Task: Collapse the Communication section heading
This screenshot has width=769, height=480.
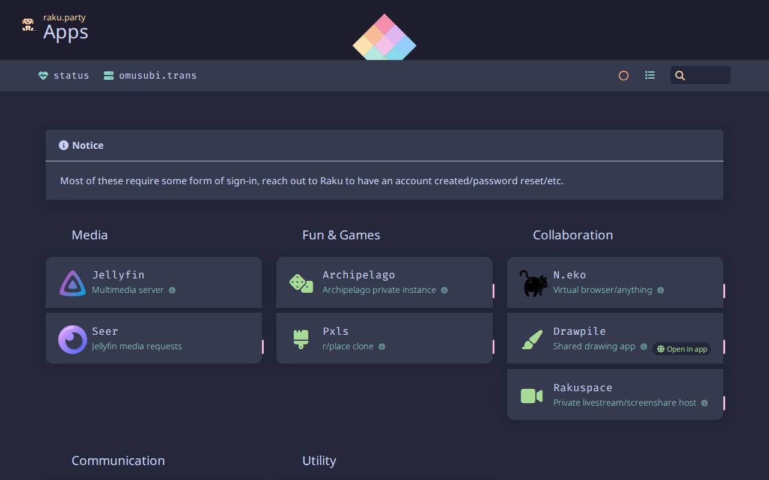Action: click(118, 461)
